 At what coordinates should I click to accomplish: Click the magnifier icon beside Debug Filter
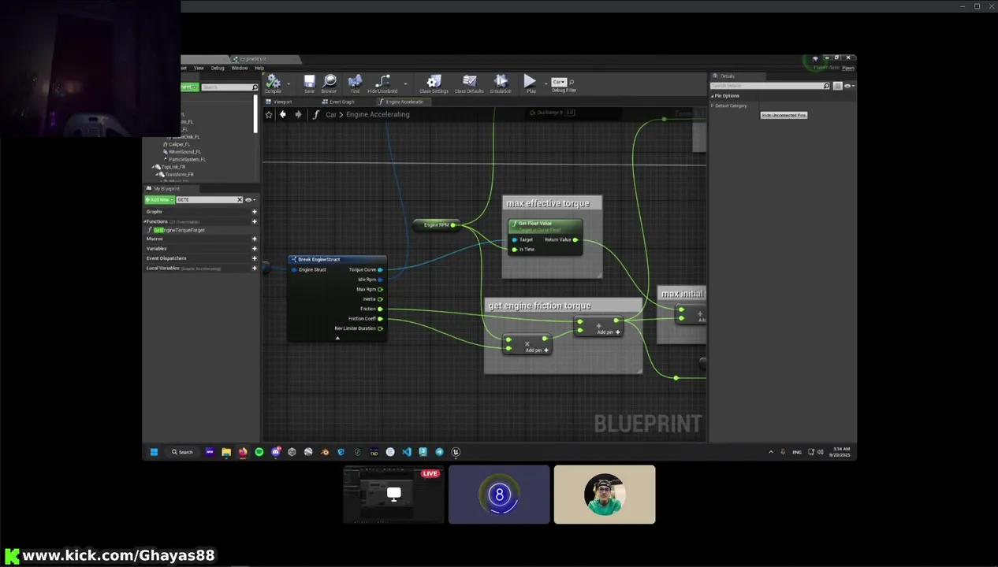point(572,82)
